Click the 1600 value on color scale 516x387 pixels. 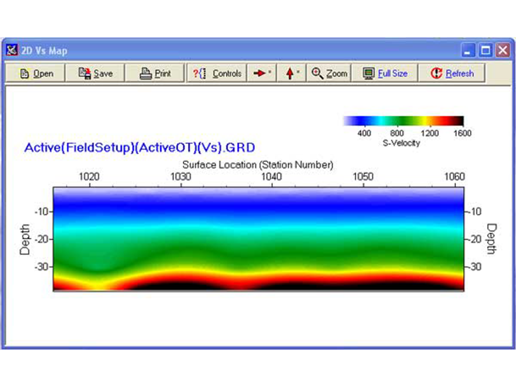coord(462,133)
